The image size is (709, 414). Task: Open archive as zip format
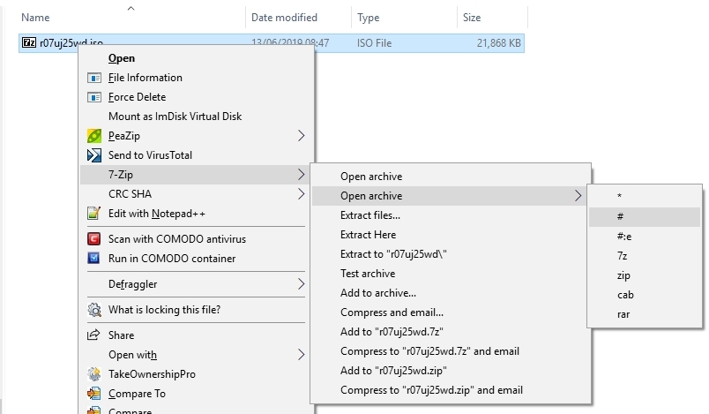pyautogui.click(x=624, y=275)
